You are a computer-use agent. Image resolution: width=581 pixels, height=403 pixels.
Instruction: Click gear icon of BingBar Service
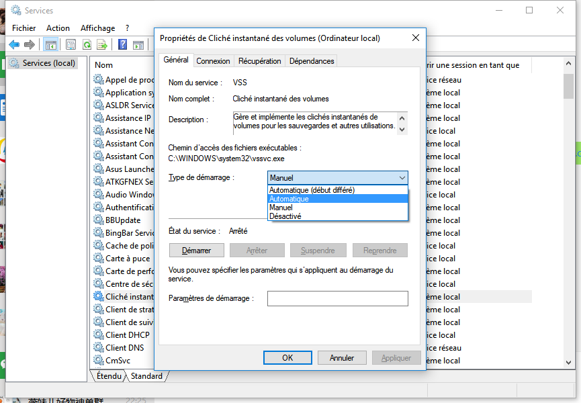point(98,232)
